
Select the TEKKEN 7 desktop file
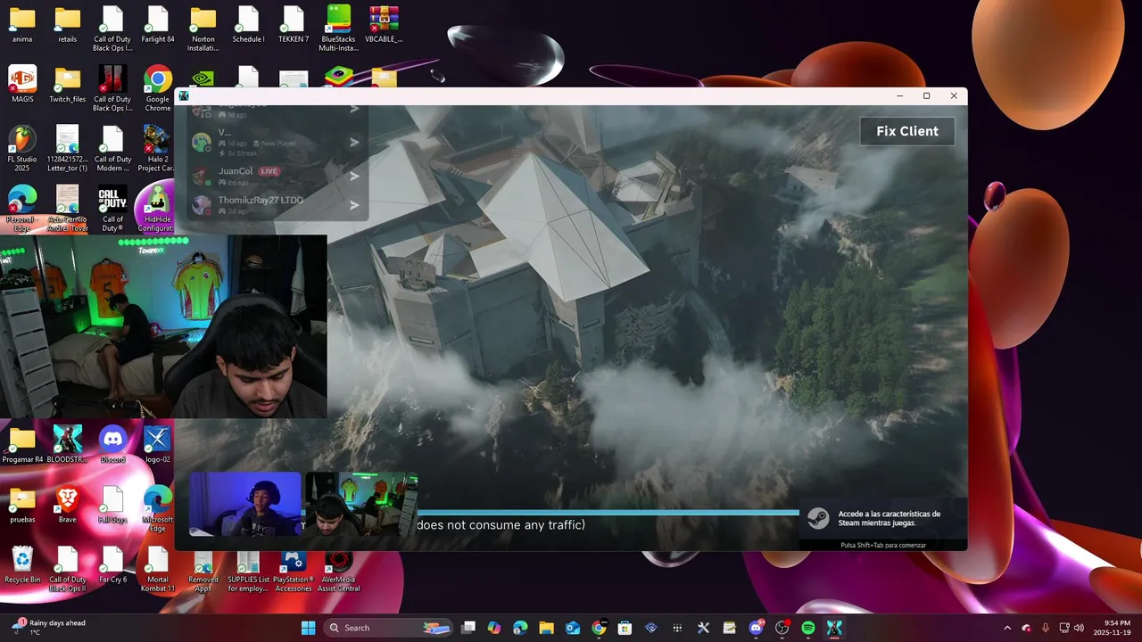pyautogui.click(x=294, y=25)
